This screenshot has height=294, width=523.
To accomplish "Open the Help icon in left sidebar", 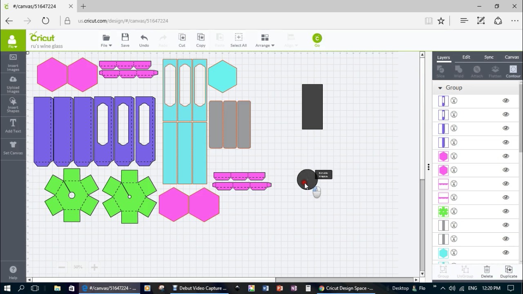I will [13, 273].
